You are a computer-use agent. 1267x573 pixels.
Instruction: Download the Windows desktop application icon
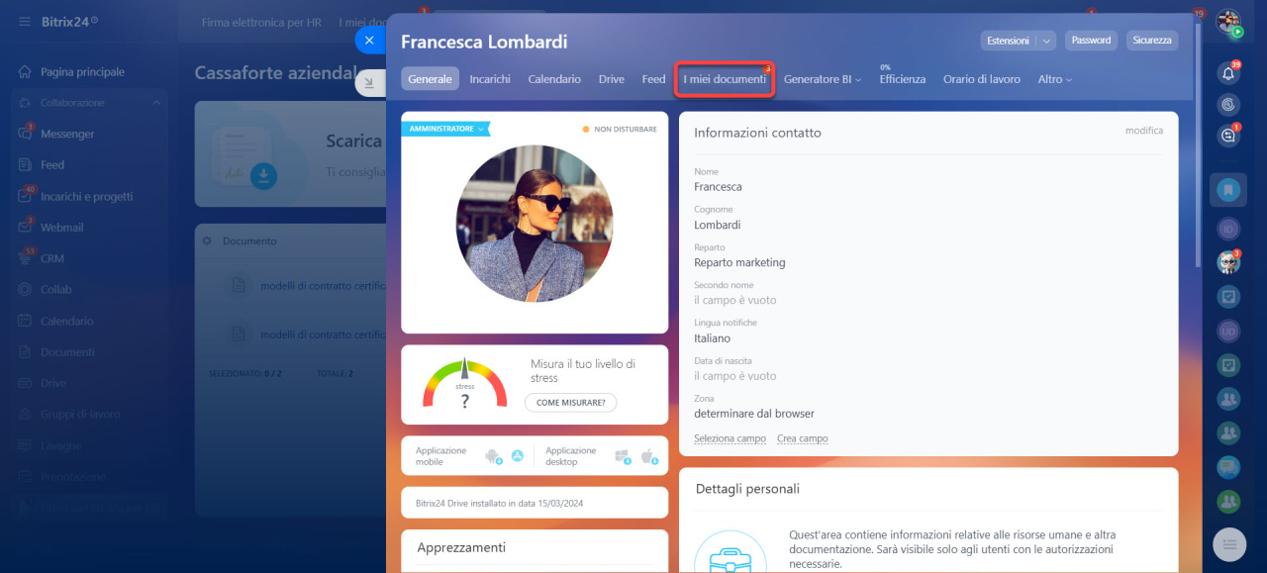pyautogui.click(x=623, y=456)
